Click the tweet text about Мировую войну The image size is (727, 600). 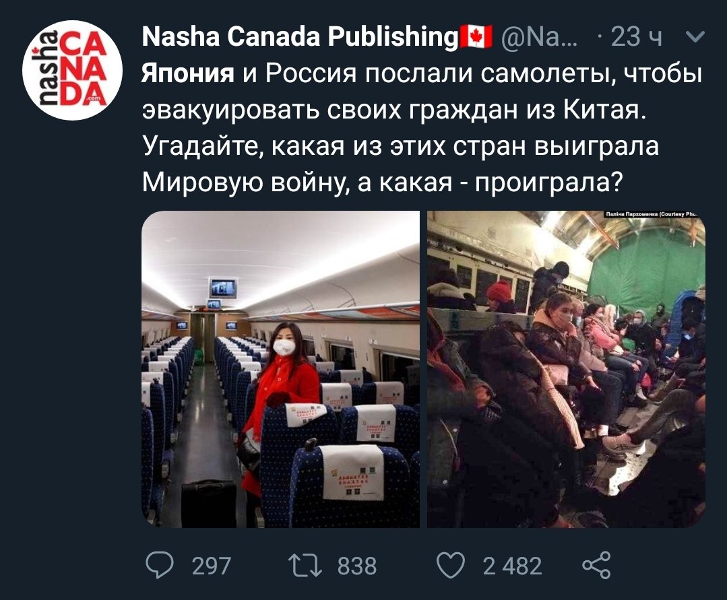[x=381, y=183]
